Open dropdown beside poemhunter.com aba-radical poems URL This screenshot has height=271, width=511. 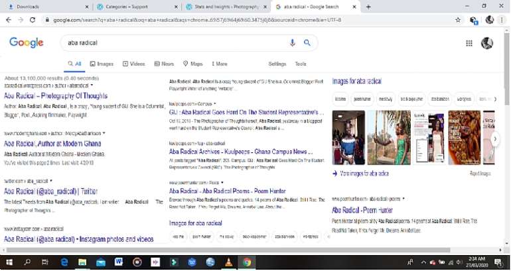click(x=403, y=199)
